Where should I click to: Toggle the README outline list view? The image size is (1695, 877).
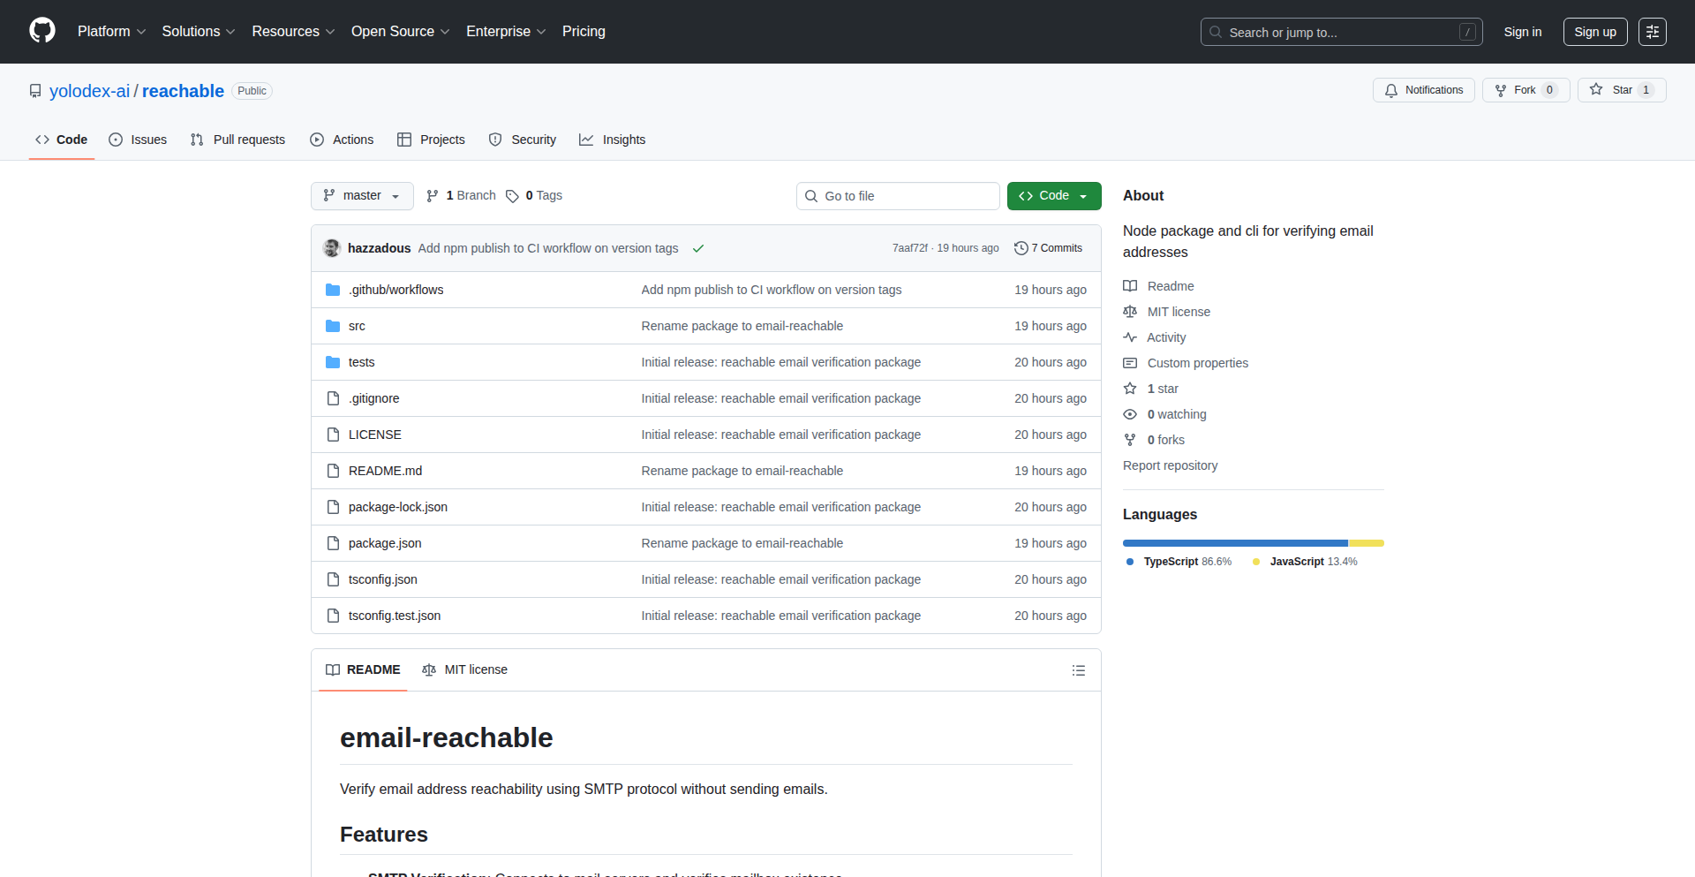tap(1079, 670)
